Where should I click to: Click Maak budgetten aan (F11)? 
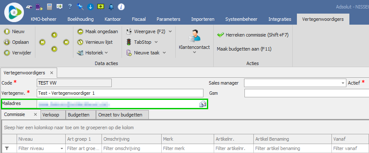pos(244,49)
